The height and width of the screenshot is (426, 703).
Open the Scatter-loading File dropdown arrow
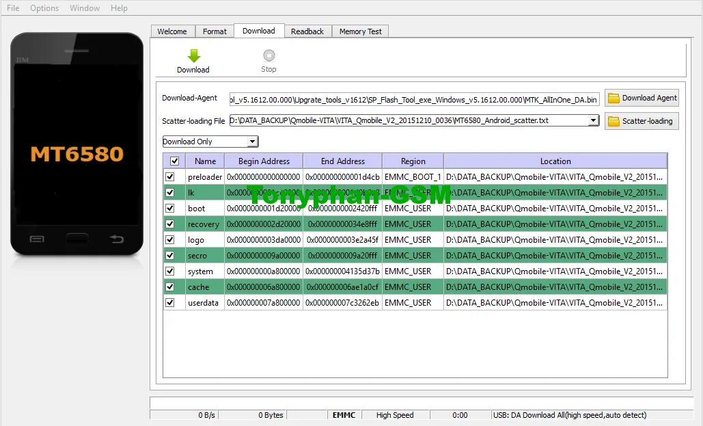[593, 120]
